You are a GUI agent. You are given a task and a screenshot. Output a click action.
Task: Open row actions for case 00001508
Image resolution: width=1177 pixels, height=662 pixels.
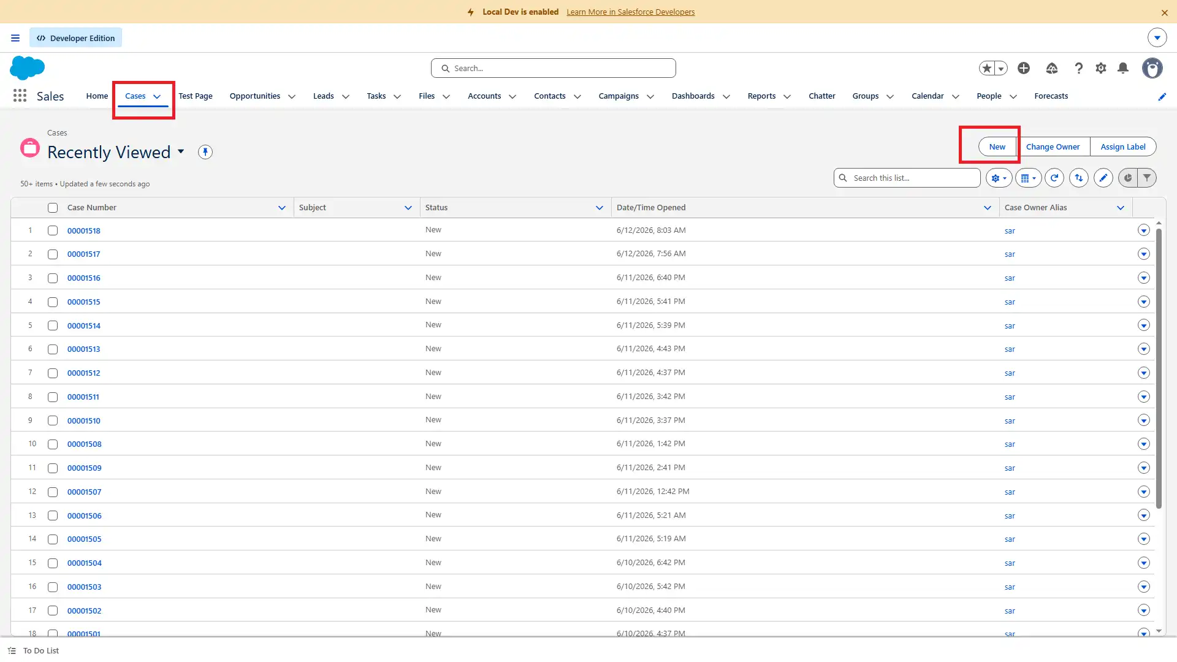(1144, 444)
